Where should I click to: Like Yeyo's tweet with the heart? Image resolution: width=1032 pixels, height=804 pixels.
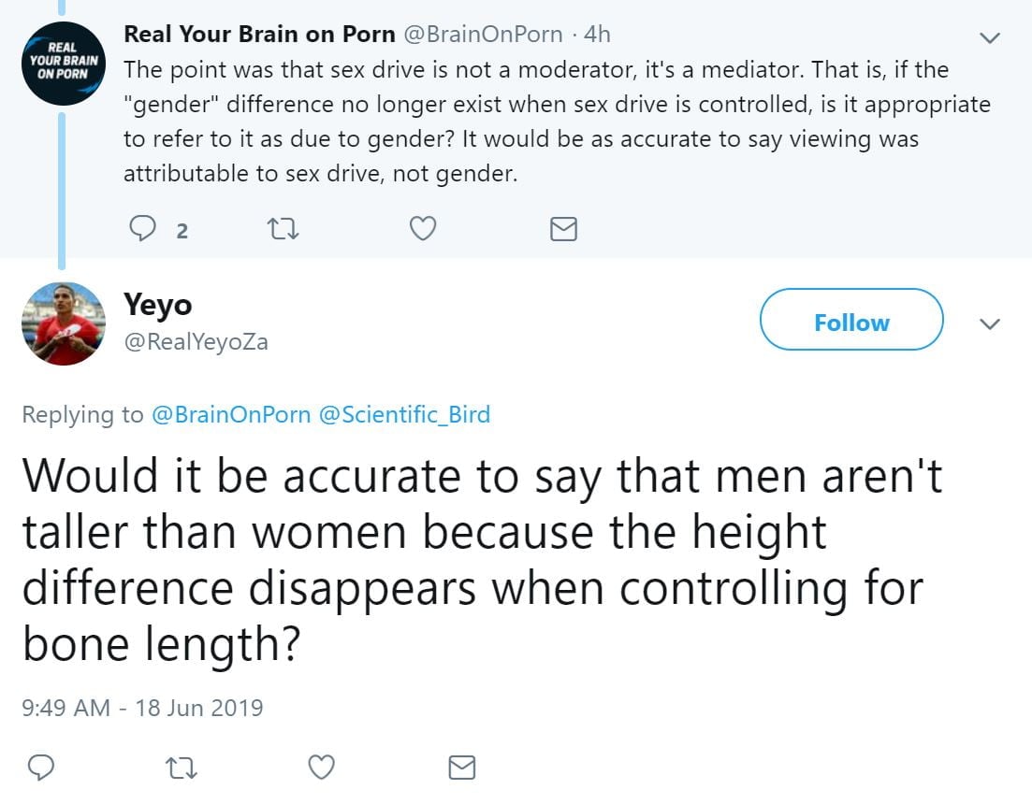(x=321, y=768)
